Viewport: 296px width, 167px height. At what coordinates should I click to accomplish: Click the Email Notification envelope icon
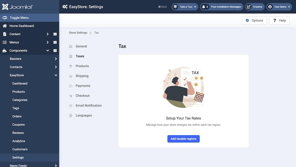coord(71,106)
